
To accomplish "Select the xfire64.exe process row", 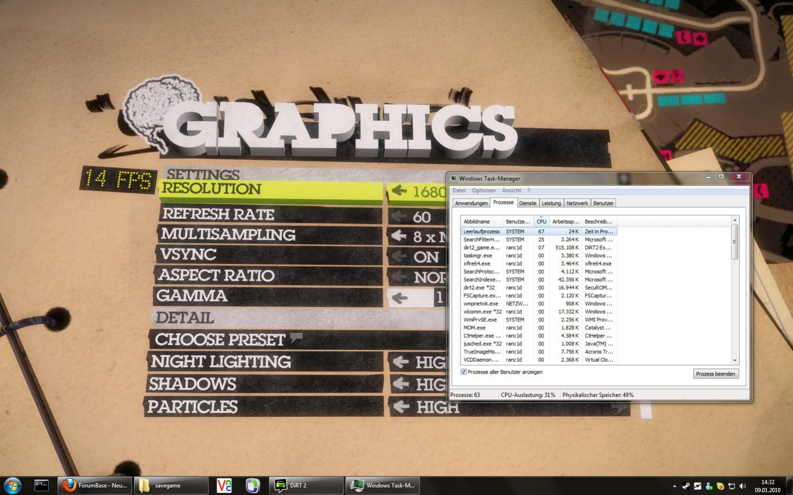I will 539,263.
